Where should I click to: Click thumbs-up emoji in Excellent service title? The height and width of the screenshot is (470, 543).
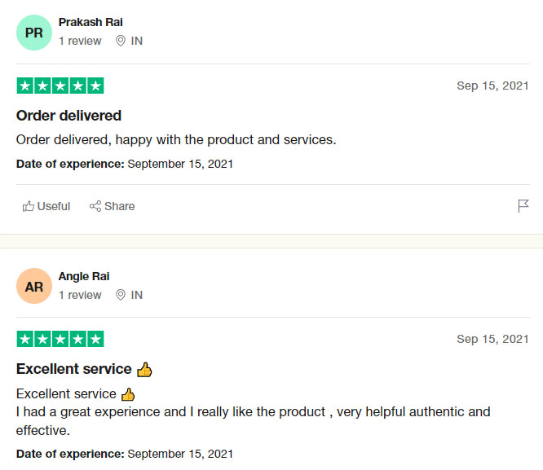(x=144, y=370)
